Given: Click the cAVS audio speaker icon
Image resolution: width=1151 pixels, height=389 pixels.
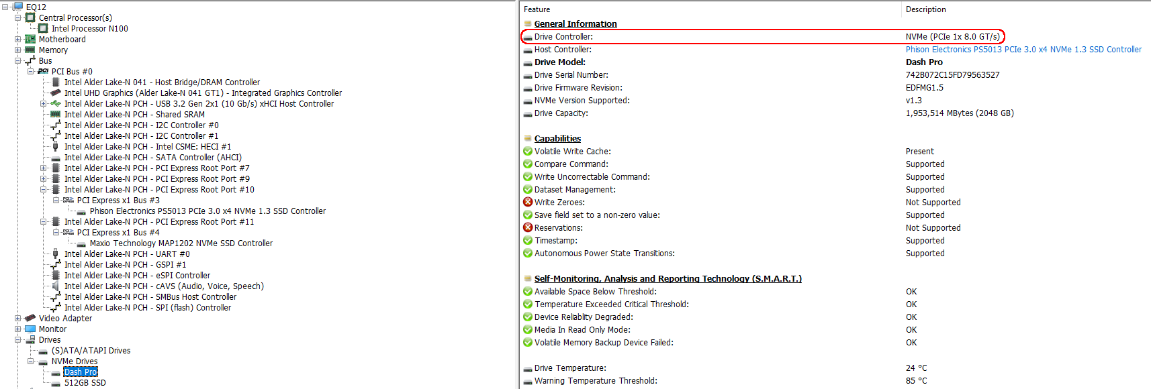Looking at the screenshot, I should tap(56, 286).
